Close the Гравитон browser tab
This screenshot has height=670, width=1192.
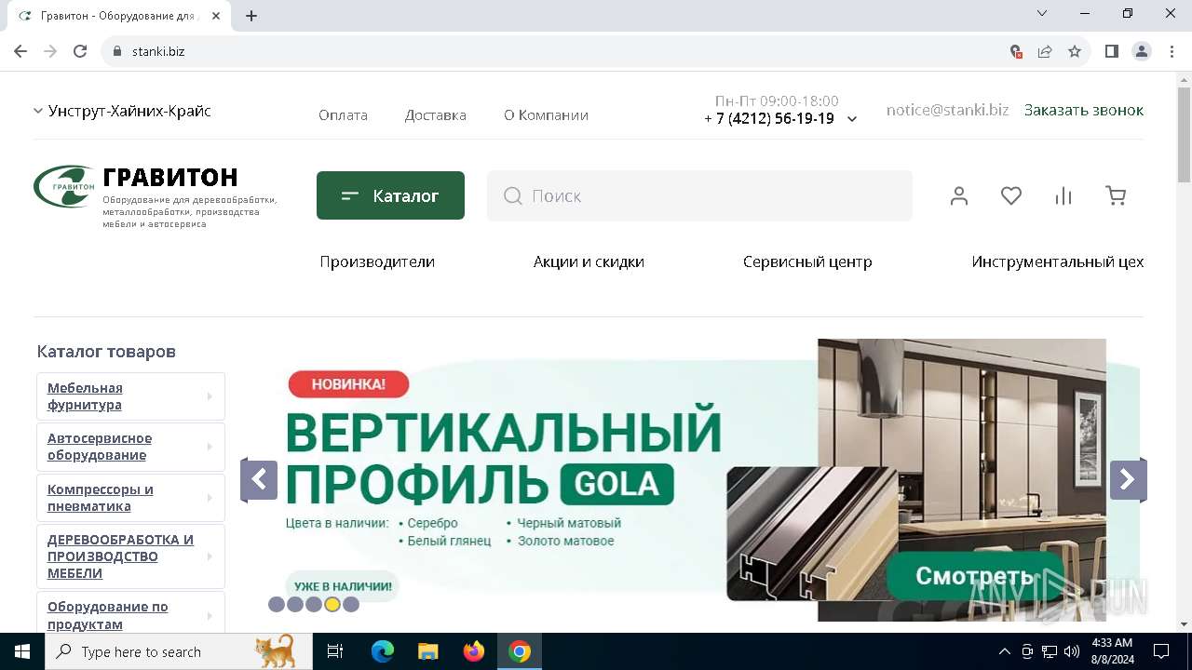point(216,16)
